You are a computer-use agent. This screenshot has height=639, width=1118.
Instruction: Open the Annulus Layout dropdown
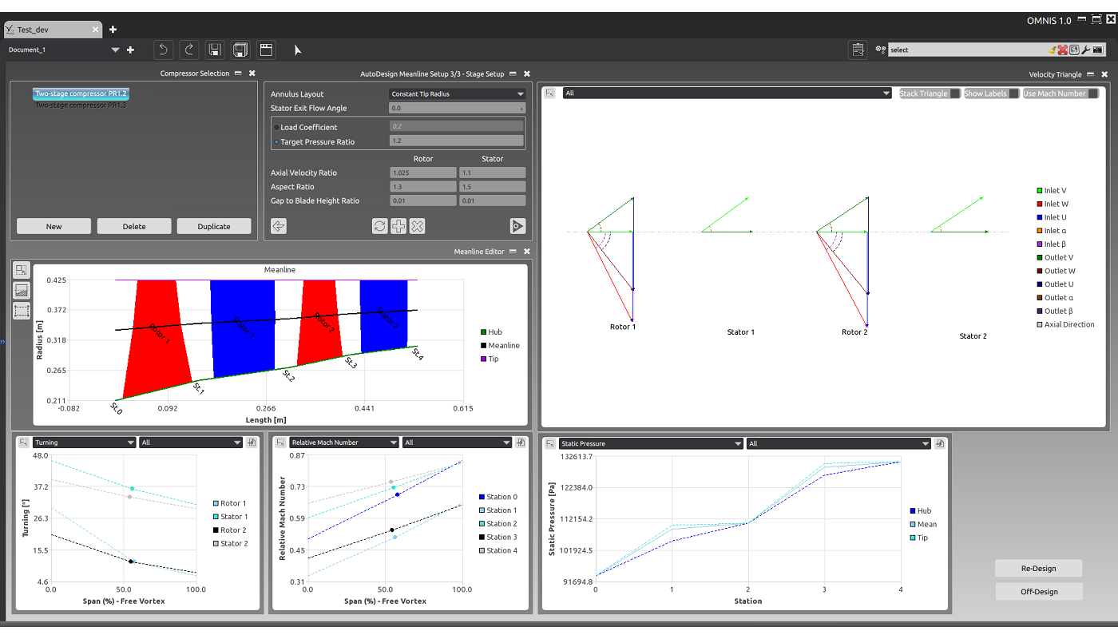click(x=457, y=93)
